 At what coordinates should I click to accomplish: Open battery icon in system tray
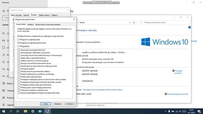(173, 111)
